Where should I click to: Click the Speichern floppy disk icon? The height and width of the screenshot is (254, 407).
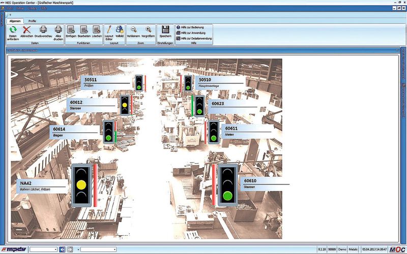(x=165, y=29)
